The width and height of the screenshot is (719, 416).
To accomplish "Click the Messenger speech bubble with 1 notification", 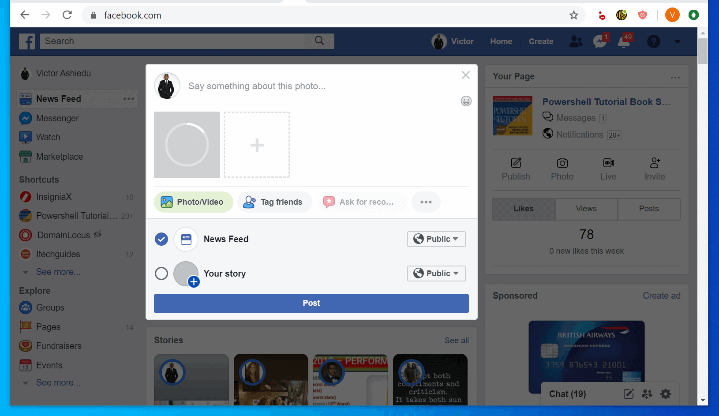I will pos(599,41).
